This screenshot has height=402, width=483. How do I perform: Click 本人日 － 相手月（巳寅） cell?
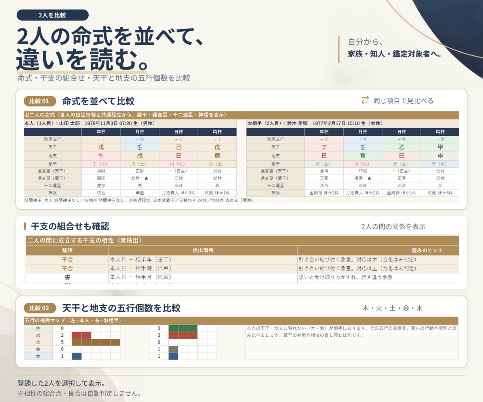pos(203,277)
